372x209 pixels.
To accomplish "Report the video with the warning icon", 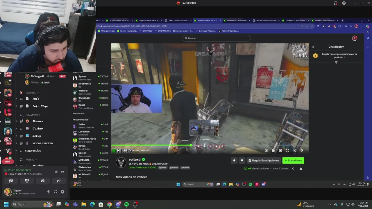I will click(301, 169).
